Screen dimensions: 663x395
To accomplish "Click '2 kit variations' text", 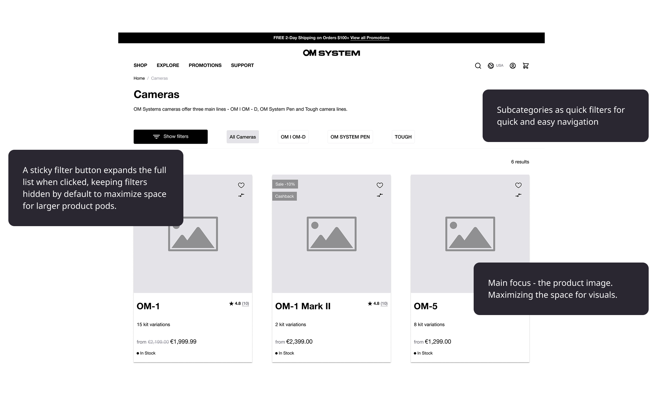I will pos(290,325).
